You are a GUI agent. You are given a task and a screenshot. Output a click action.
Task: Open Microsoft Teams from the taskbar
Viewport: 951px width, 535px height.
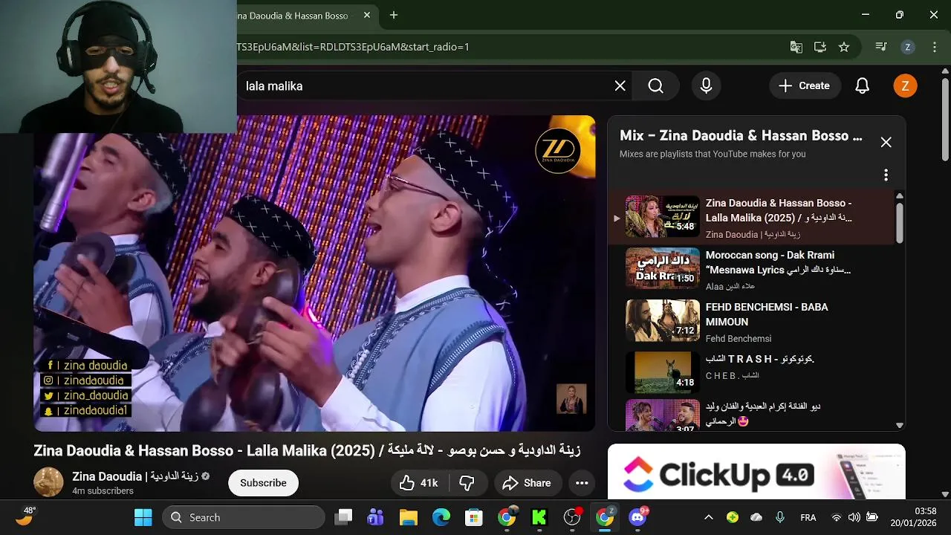point(376,517)
